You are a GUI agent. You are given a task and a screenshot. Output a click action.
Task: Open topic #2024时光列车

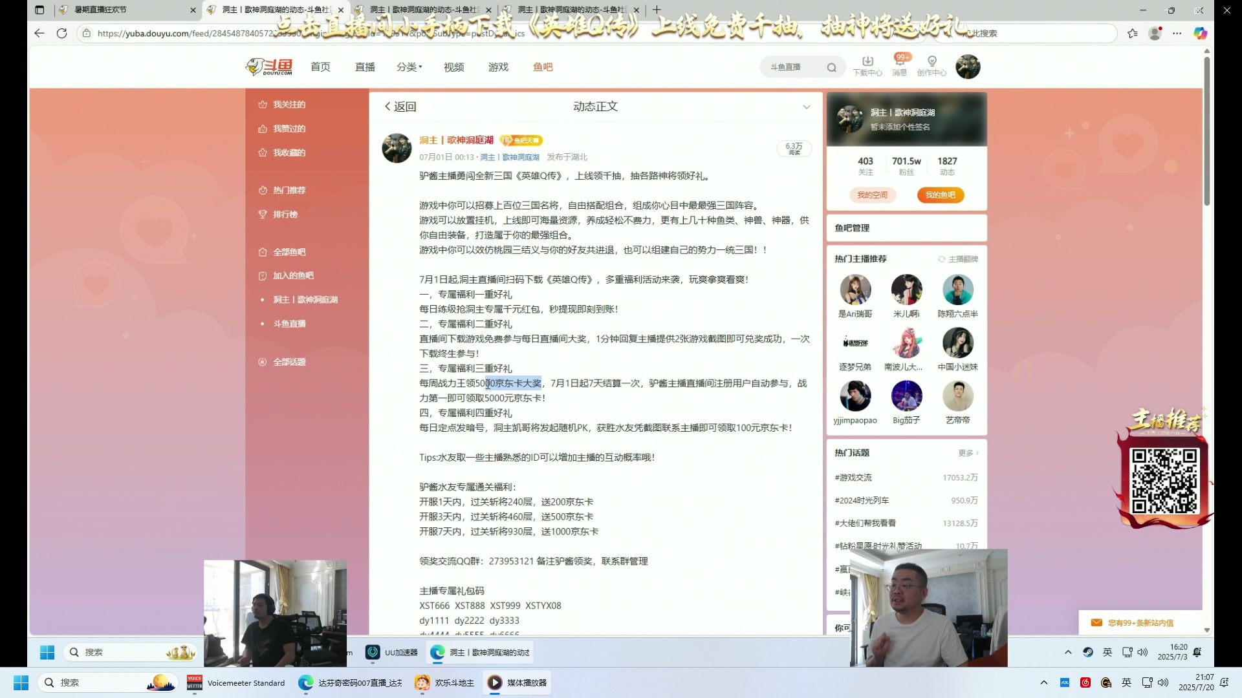(862, 500)
